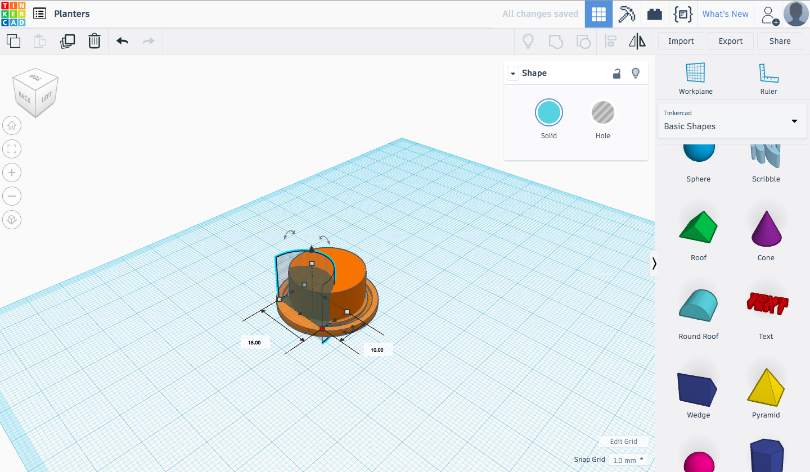Undo the last action
This screenshot has height=472, width=810.
pyautogui.click(x=122, y=41)
